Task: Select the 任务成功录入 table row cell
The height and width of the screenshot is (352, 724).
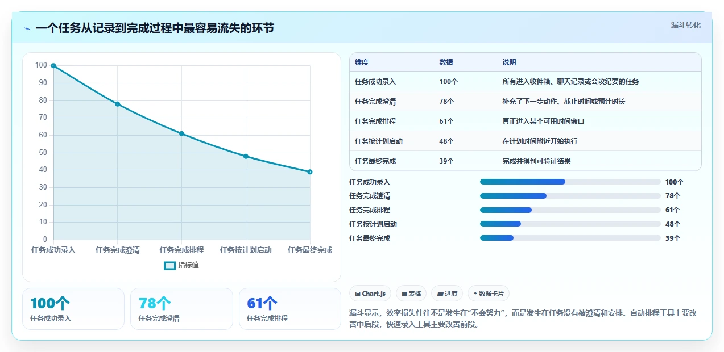Action: pos(375,82)
